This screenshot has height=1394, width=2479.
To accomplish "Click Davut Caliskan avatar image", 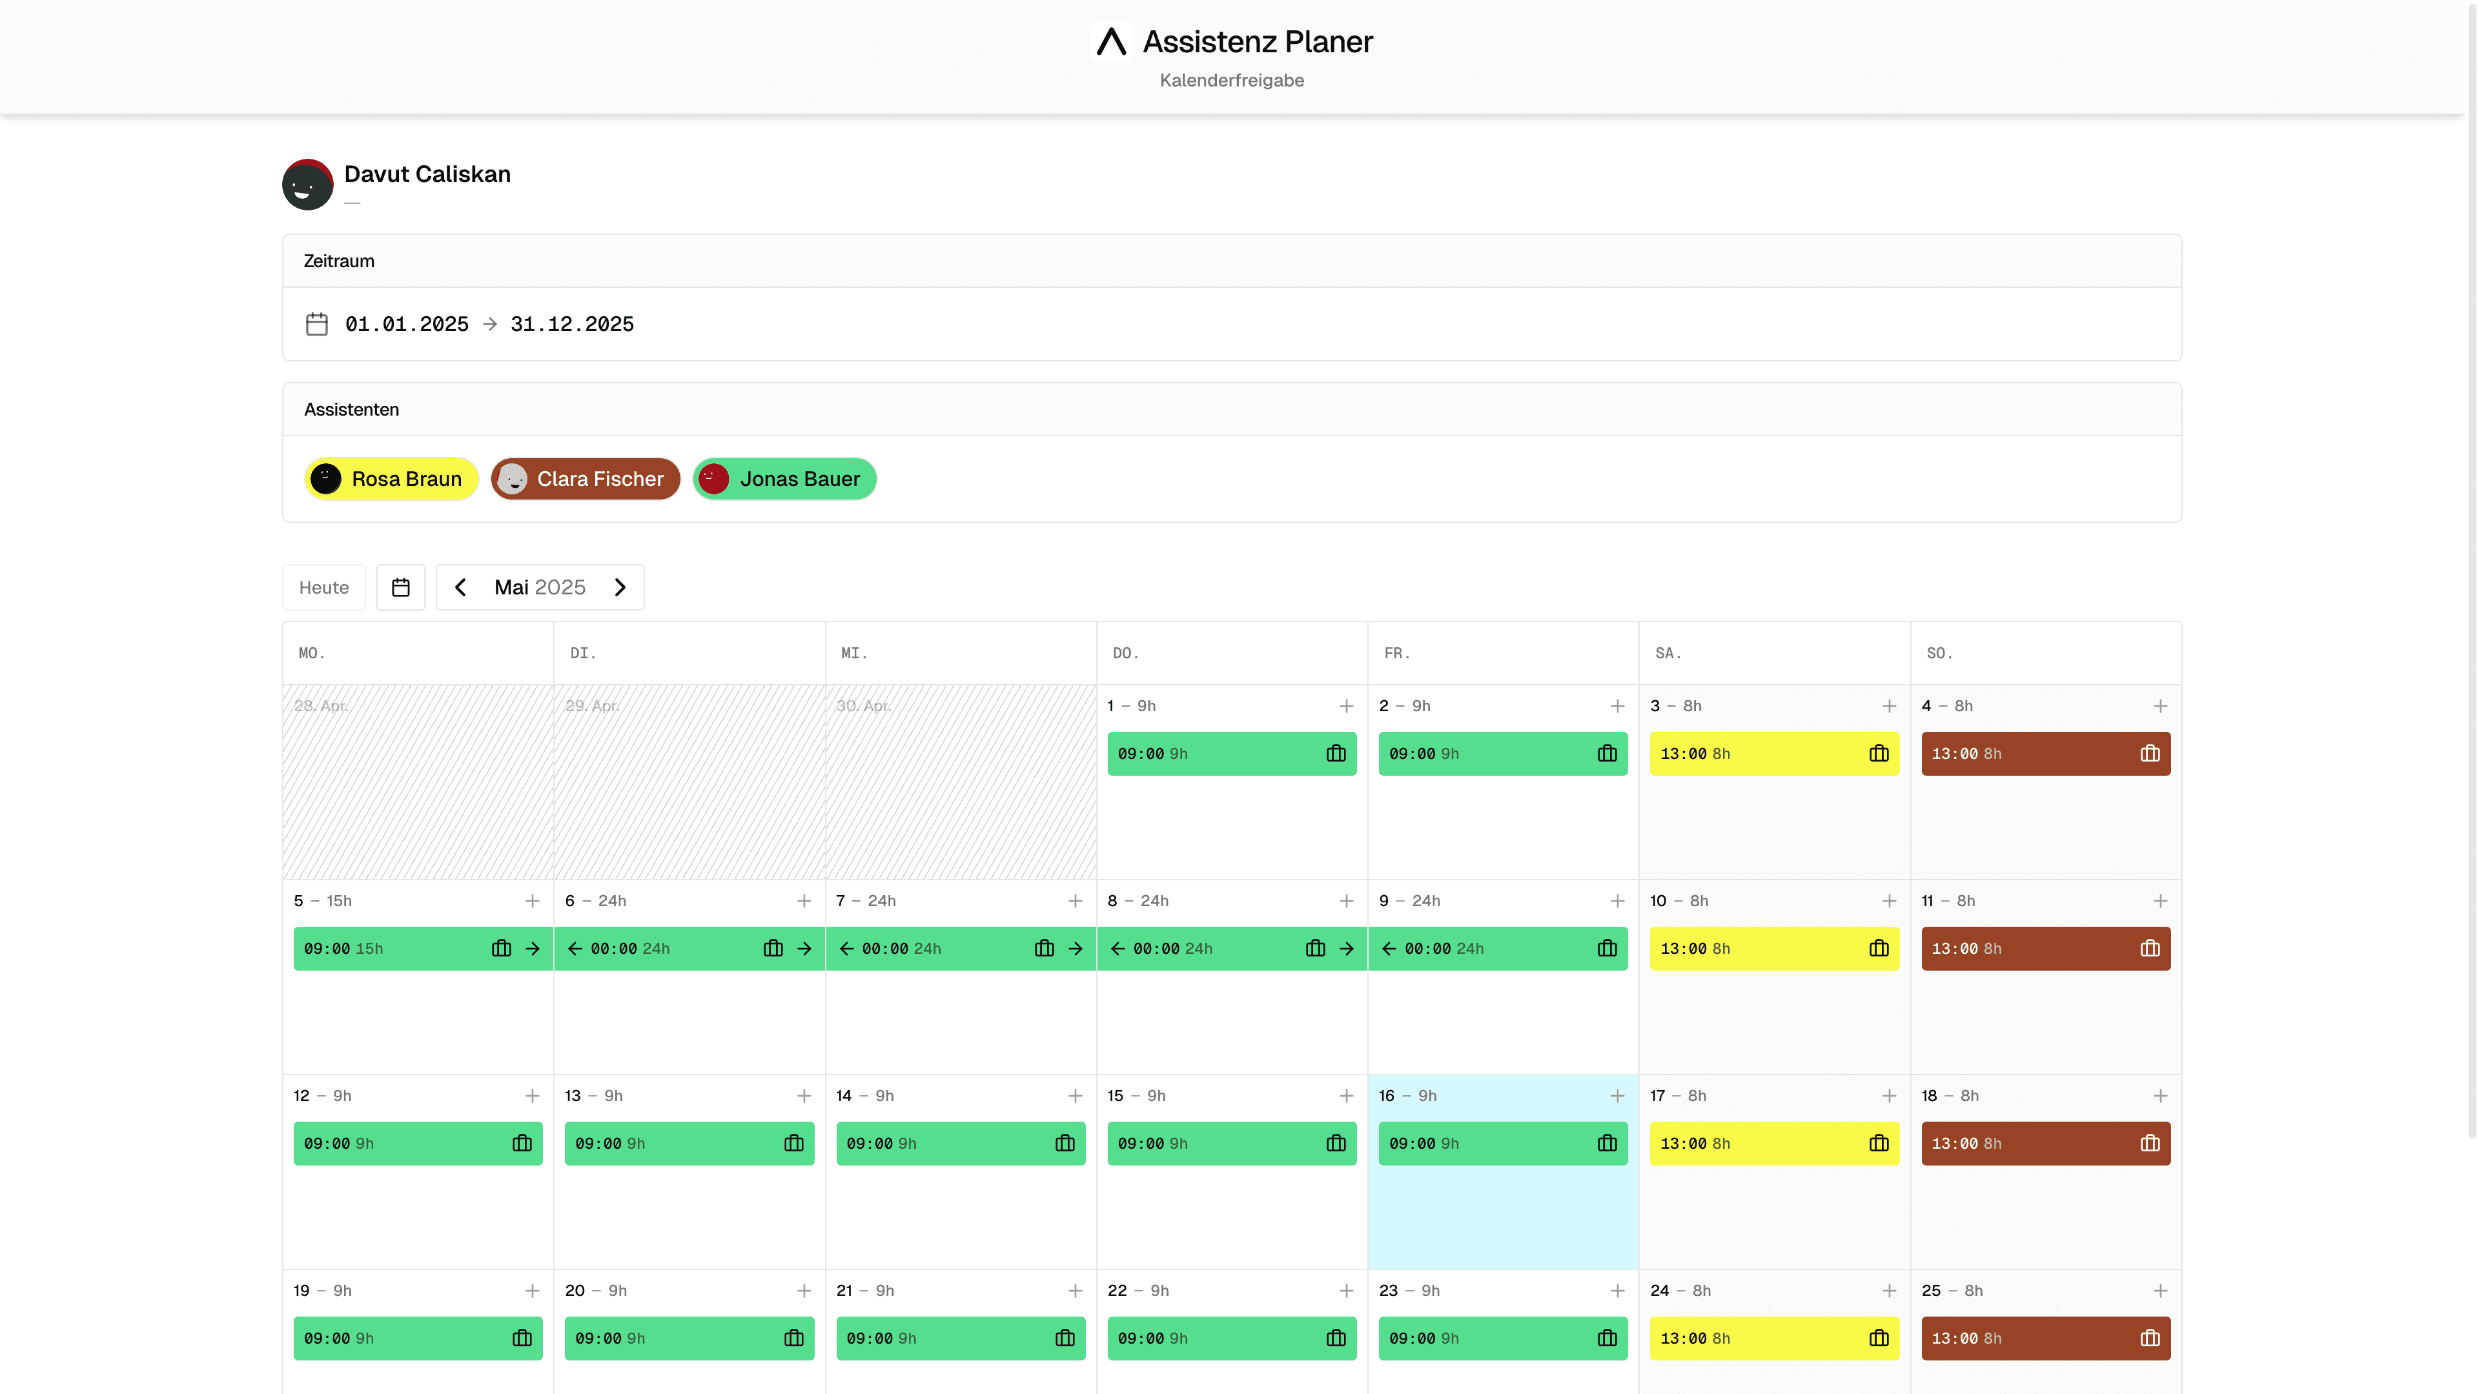I will (307, 184).
